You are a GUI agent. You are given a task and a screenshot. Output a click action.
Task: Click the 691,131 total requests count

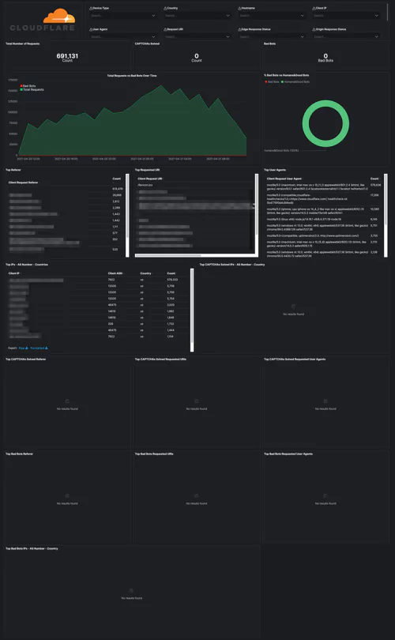(67, 56)
